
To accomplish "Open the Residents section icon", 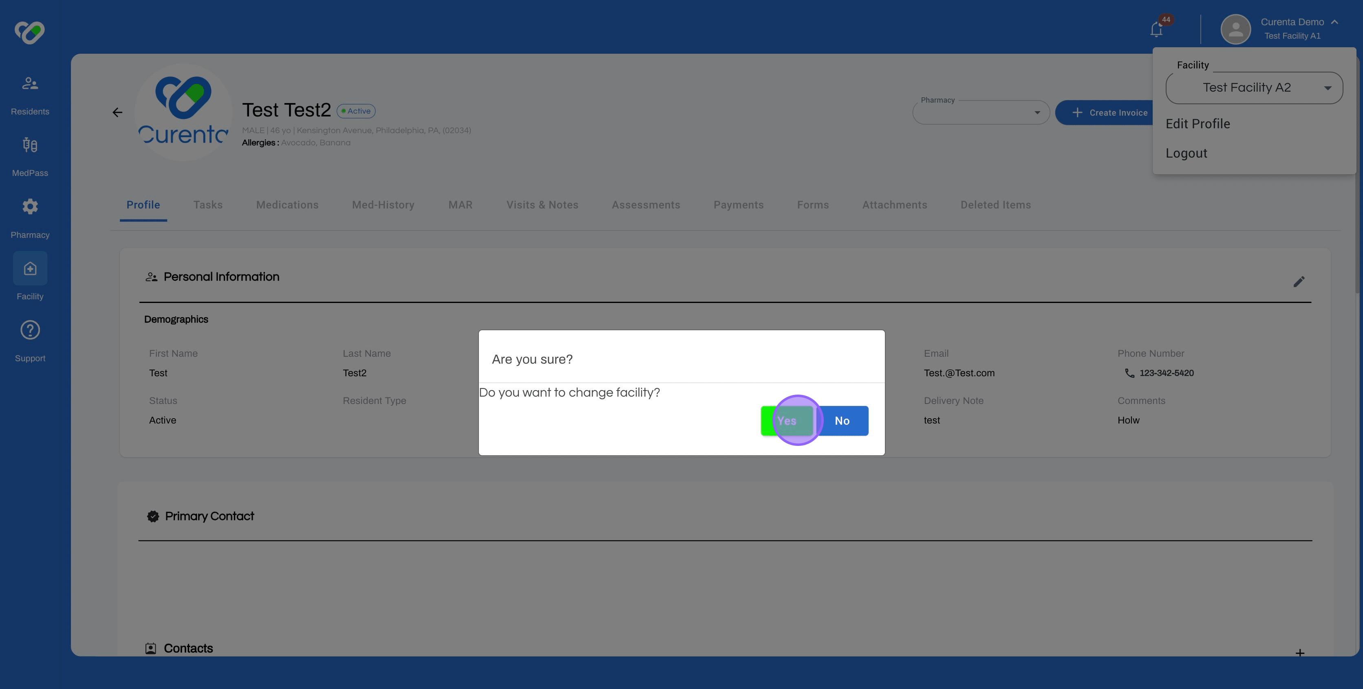I will (x=30, y=83).
